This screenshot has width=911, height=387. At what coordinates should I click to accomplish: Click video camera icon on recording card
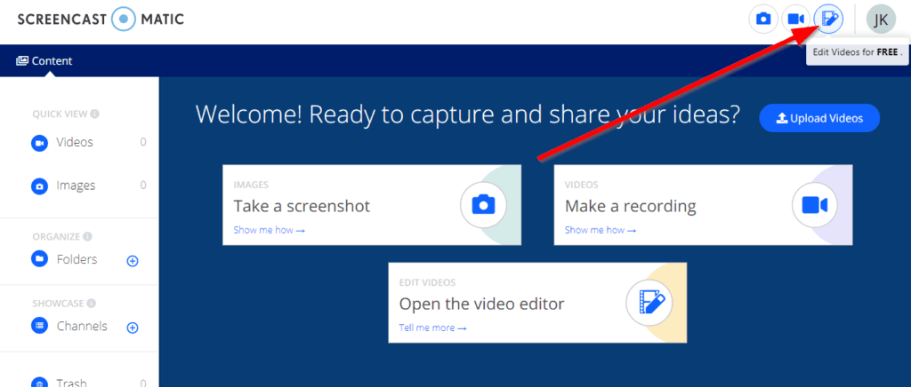pos(815,204)
